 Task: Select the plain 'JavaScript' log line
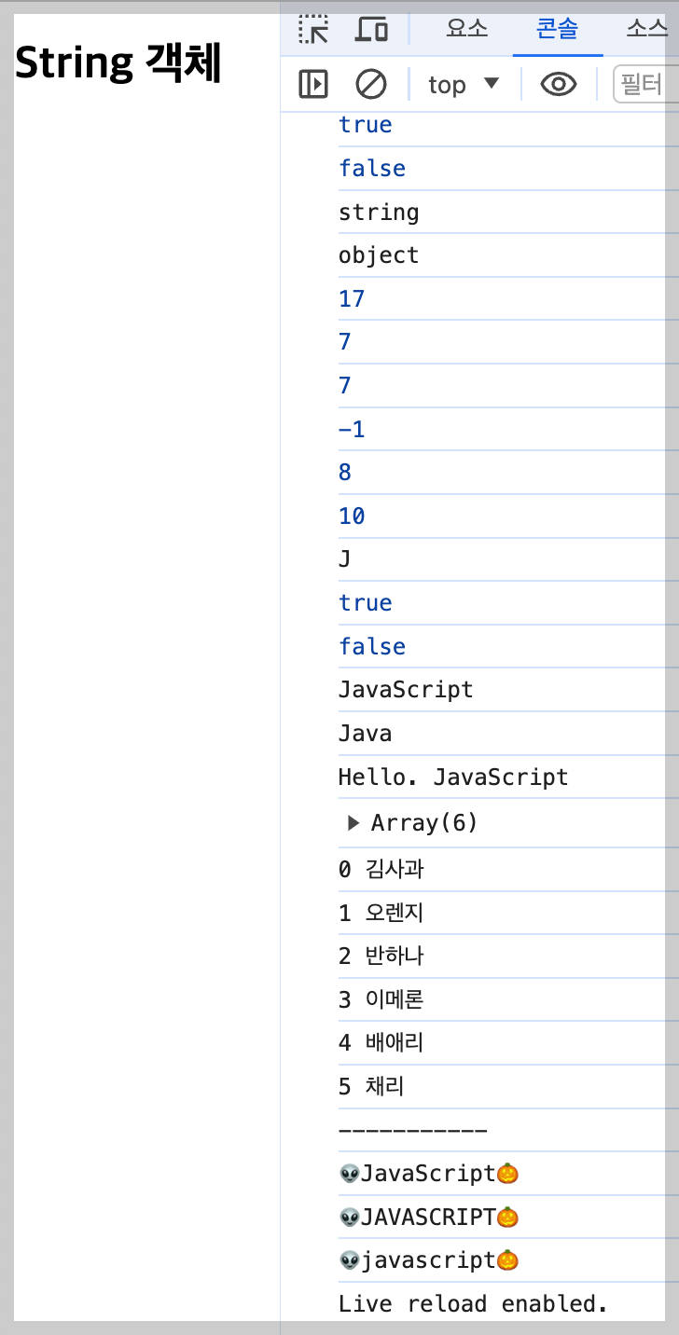pos(406,690)
